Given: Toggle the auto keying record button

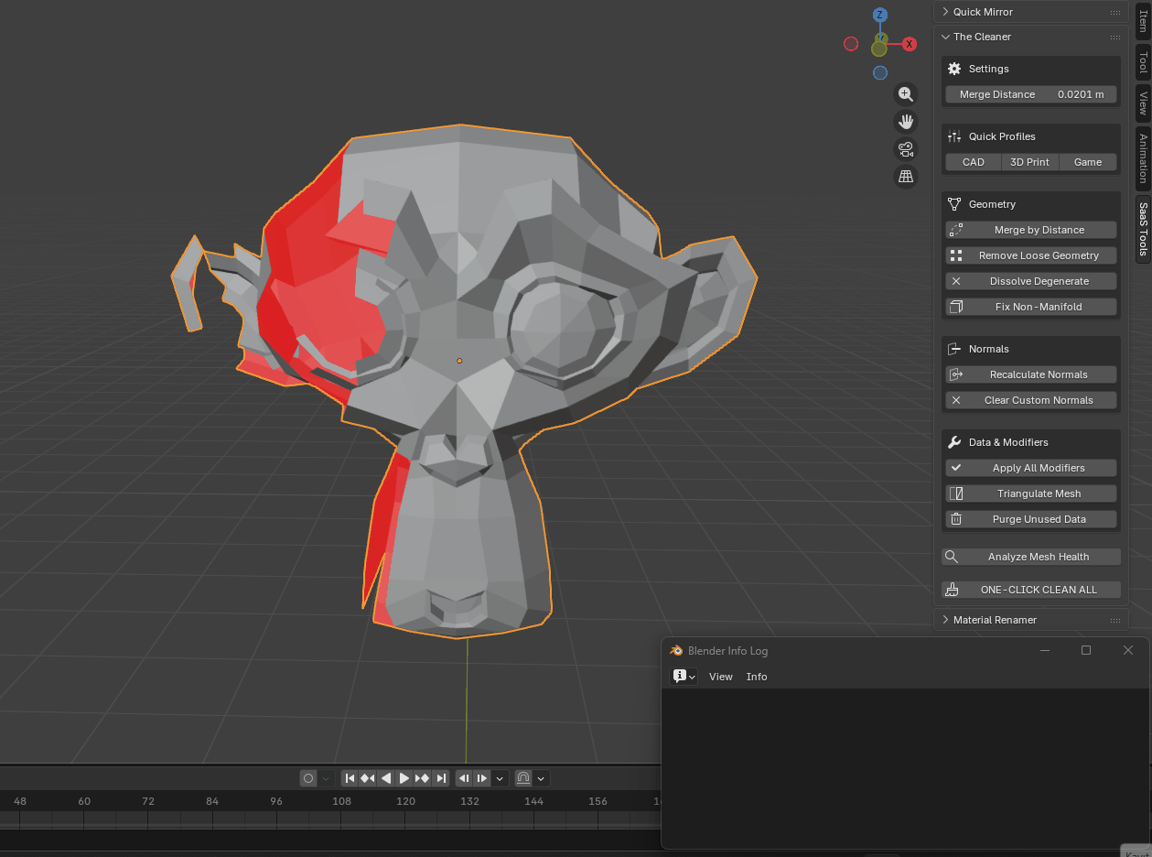Looking at the screenshot, I should 308,778.
